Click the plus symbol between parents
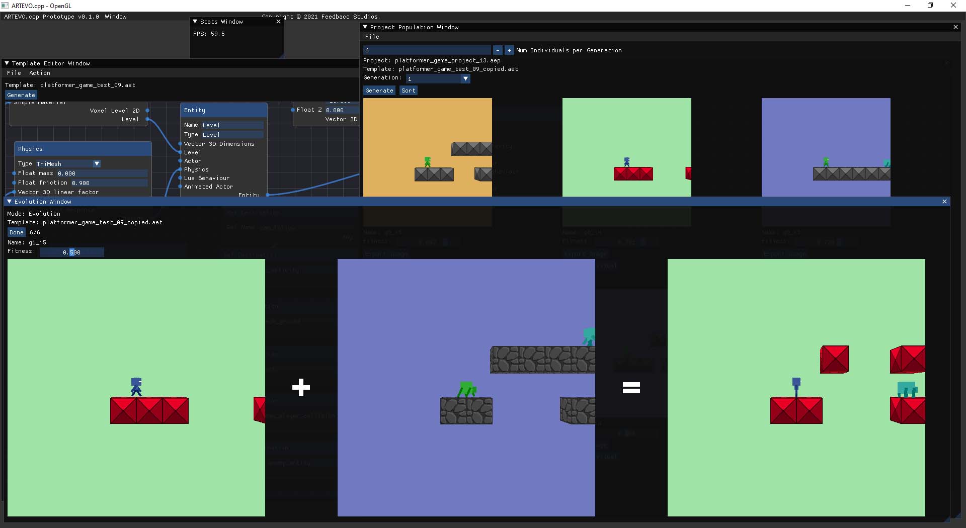 (x=301, y=388)
